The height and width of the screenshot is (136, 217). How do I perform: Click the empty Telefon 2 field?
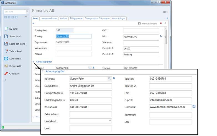click(170, 86)
